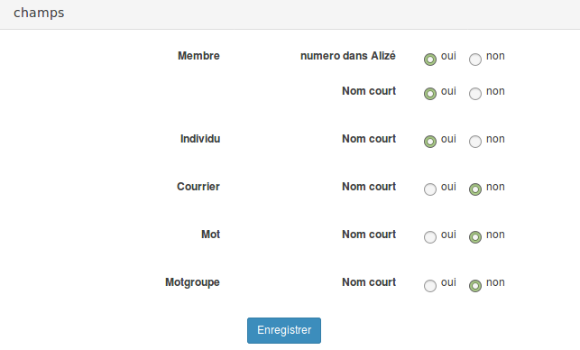This screenshot has height=350, width=580.
Task: Click the Individu section label
Action: click(x=200, y=139)
